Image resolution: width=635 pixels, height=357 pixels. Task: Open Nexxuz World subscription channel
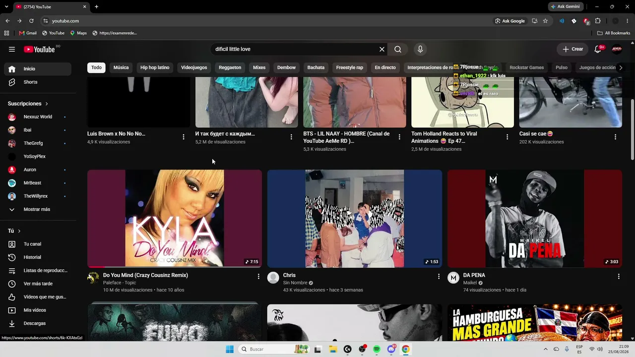point(38,117)
